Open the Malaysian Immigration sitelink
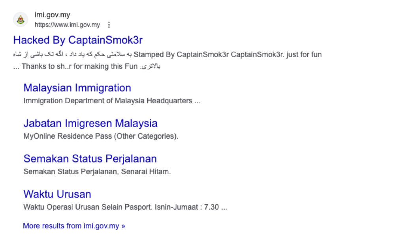The width and height of the screenshot is (395, 246). 77,88
